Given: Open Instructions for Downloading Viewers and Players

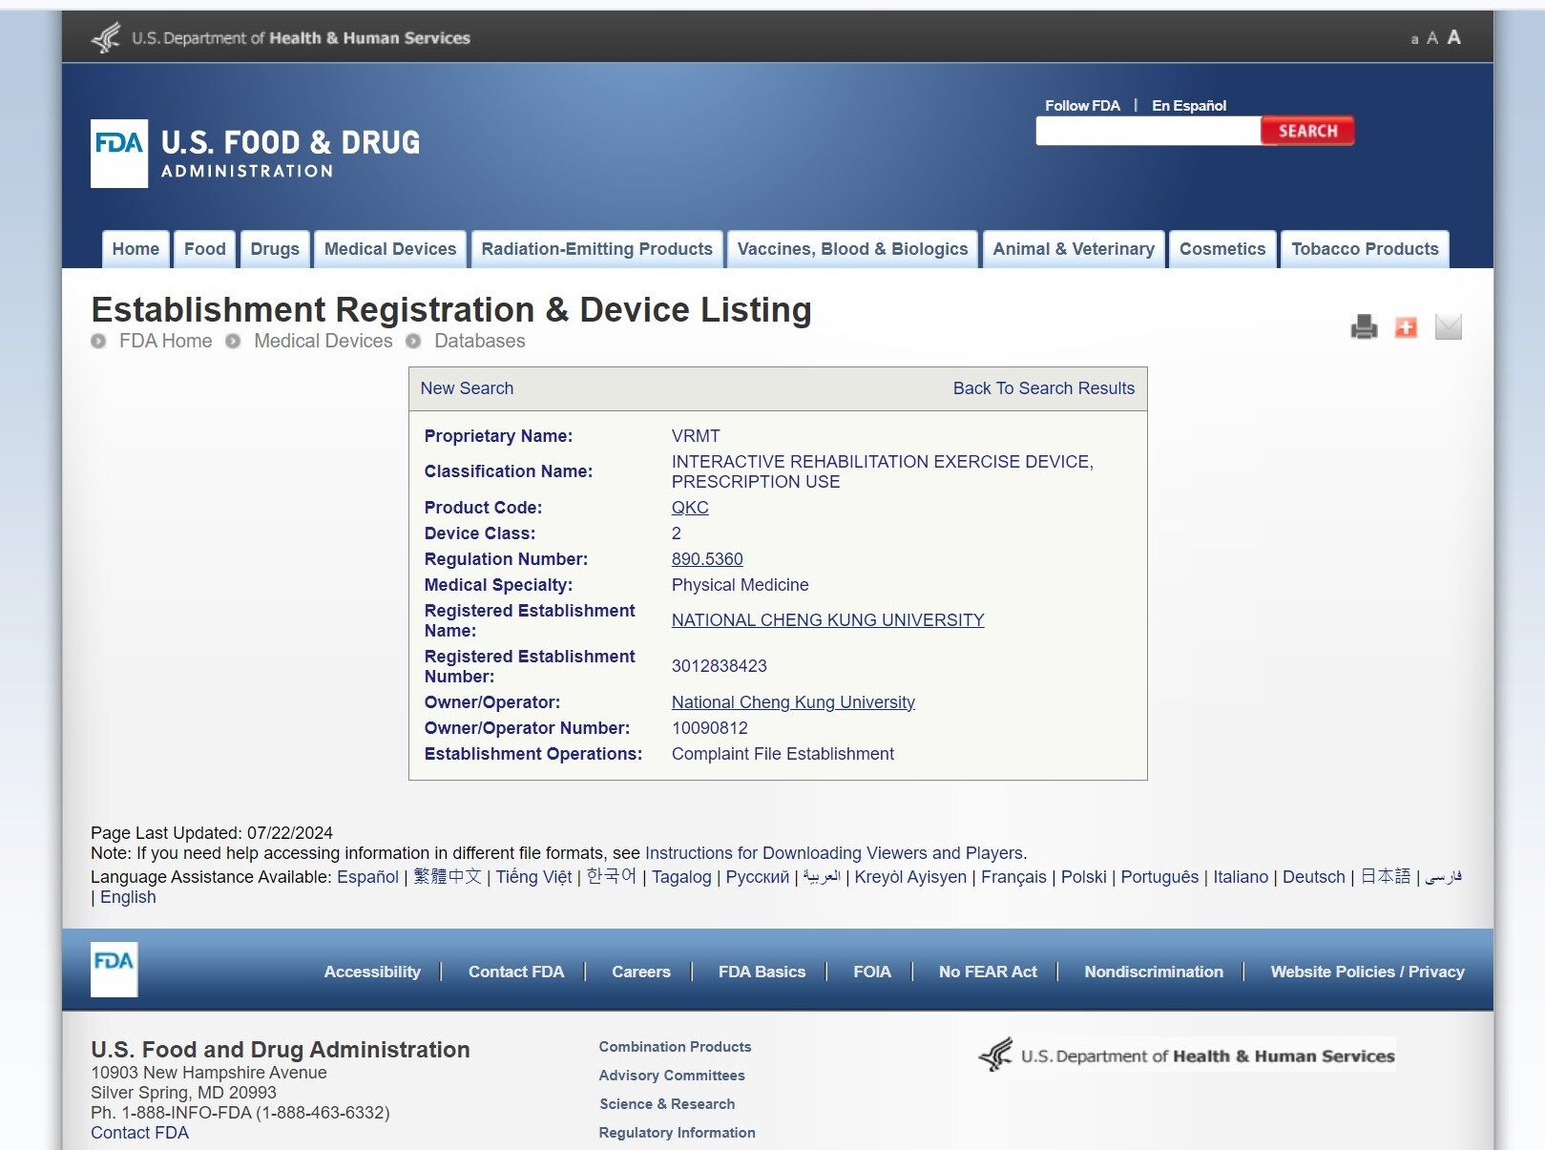Looking at the screenshot, I should pyautogui.click(x=834, y=853).
